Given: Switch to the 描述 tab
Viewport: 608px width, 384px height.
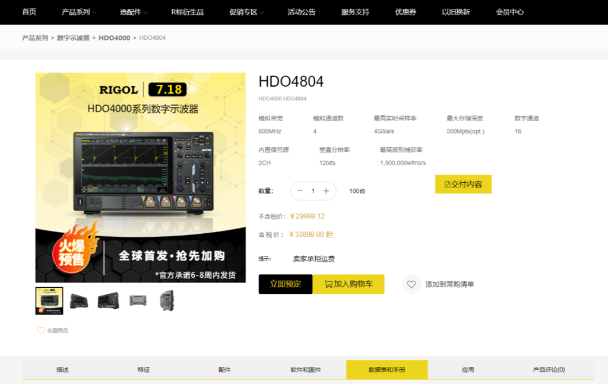Looking at the screenshot, I should tap(63, 370).
